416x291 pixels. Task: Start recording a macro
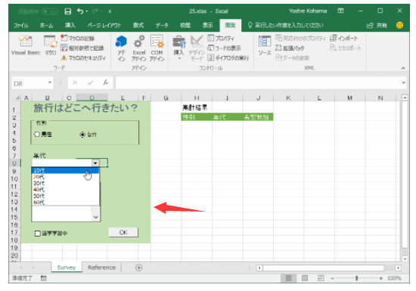pos(77,39)
